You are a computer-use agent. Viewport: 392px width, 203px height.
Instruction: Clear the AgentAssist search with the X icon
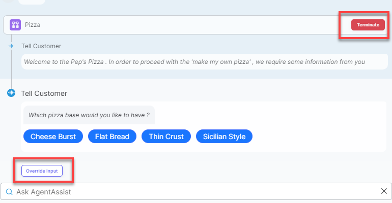click(x=384, y=191)
